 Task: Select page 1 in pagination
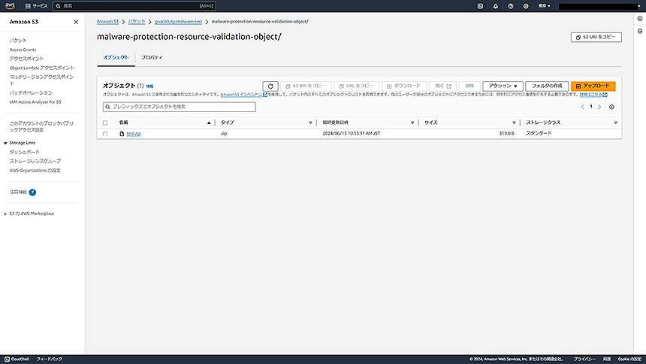pos(591,107)
